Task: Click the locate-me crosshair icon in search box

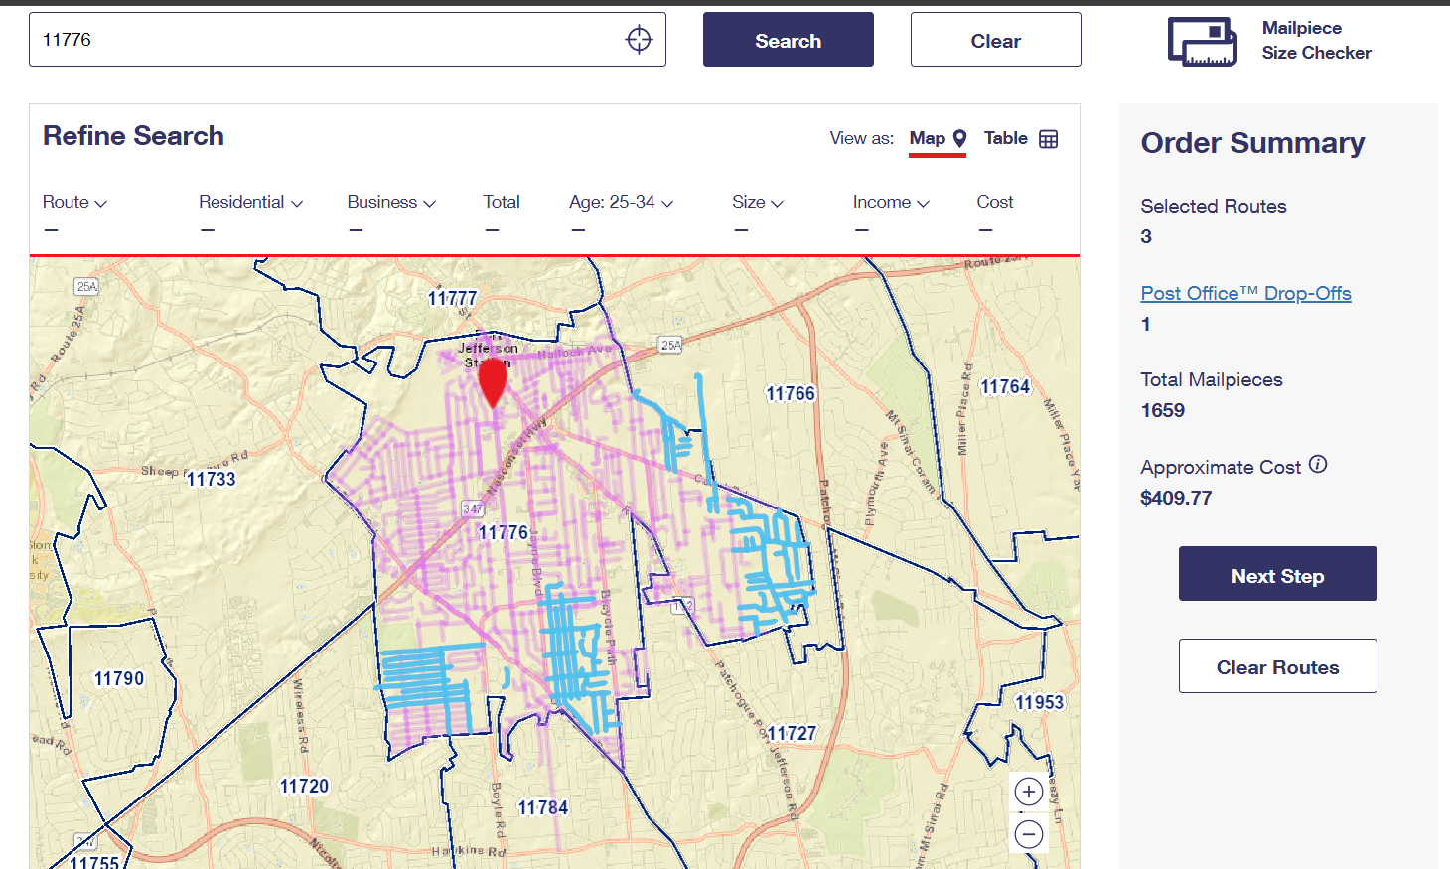Action: 639,39
